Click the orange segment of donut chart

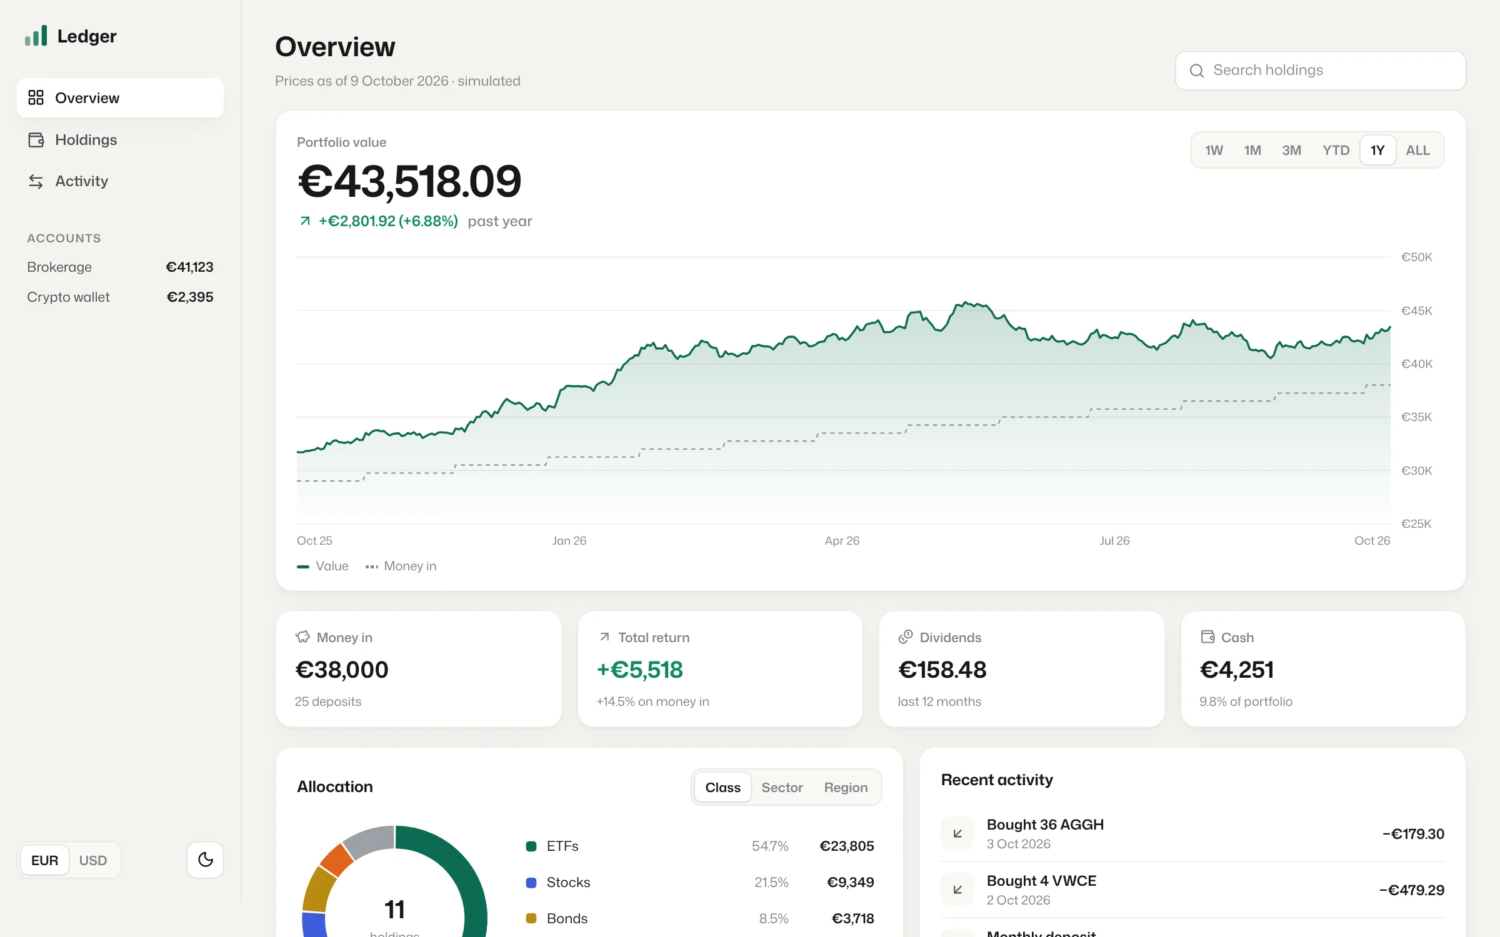pos(336,860)
